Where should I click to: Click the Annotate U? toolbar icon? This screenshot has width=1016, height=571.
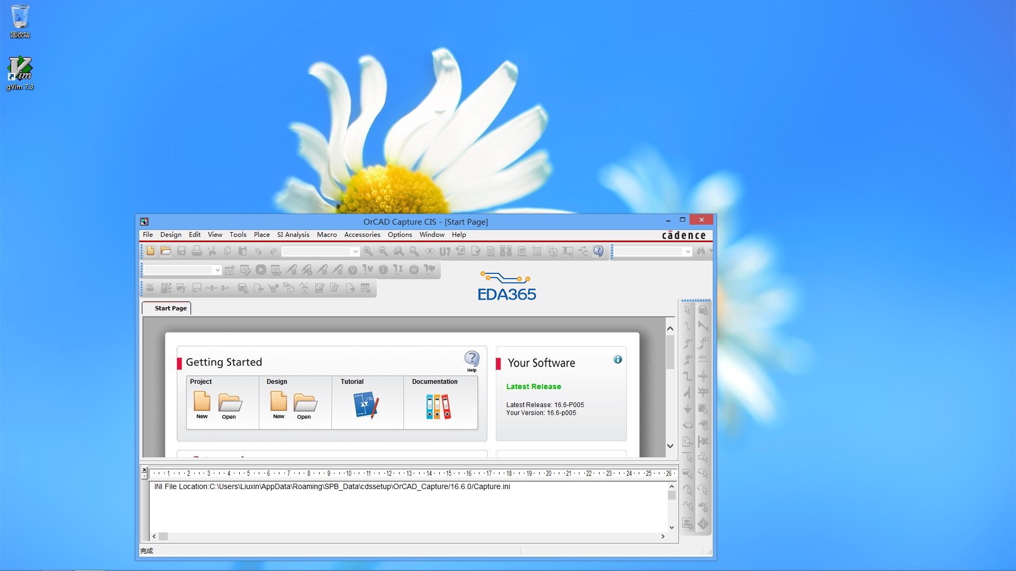click(x=445, y=252)
